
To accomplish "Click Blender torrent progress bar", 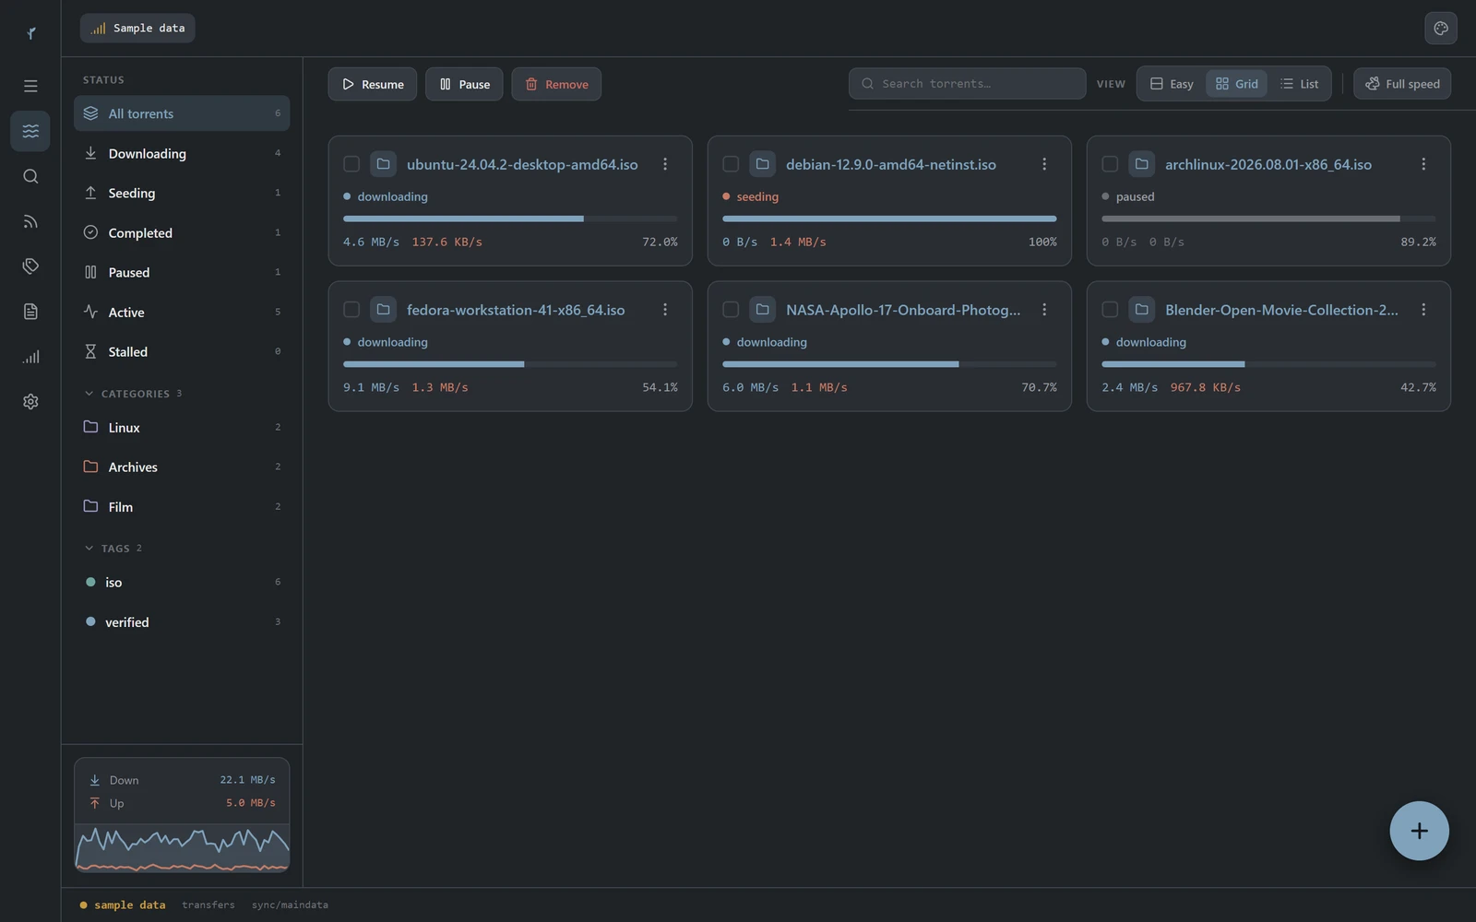I will pyautogui.click(x=1268, y=364).
